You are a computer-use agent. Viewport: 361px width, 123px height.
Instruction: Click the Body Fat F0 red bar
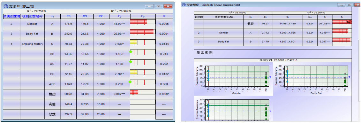(142, 32)
